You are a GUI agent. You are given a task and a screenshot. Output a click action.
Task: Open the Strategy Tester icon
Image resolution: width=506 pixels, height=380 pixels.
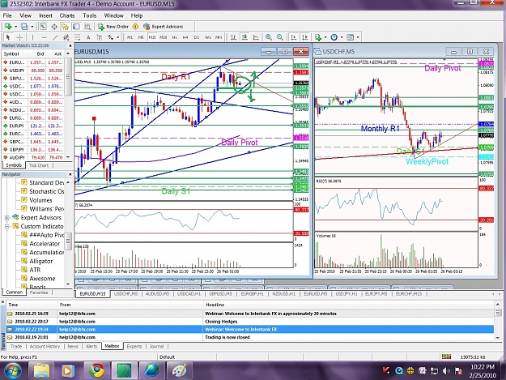click(87, 27)
